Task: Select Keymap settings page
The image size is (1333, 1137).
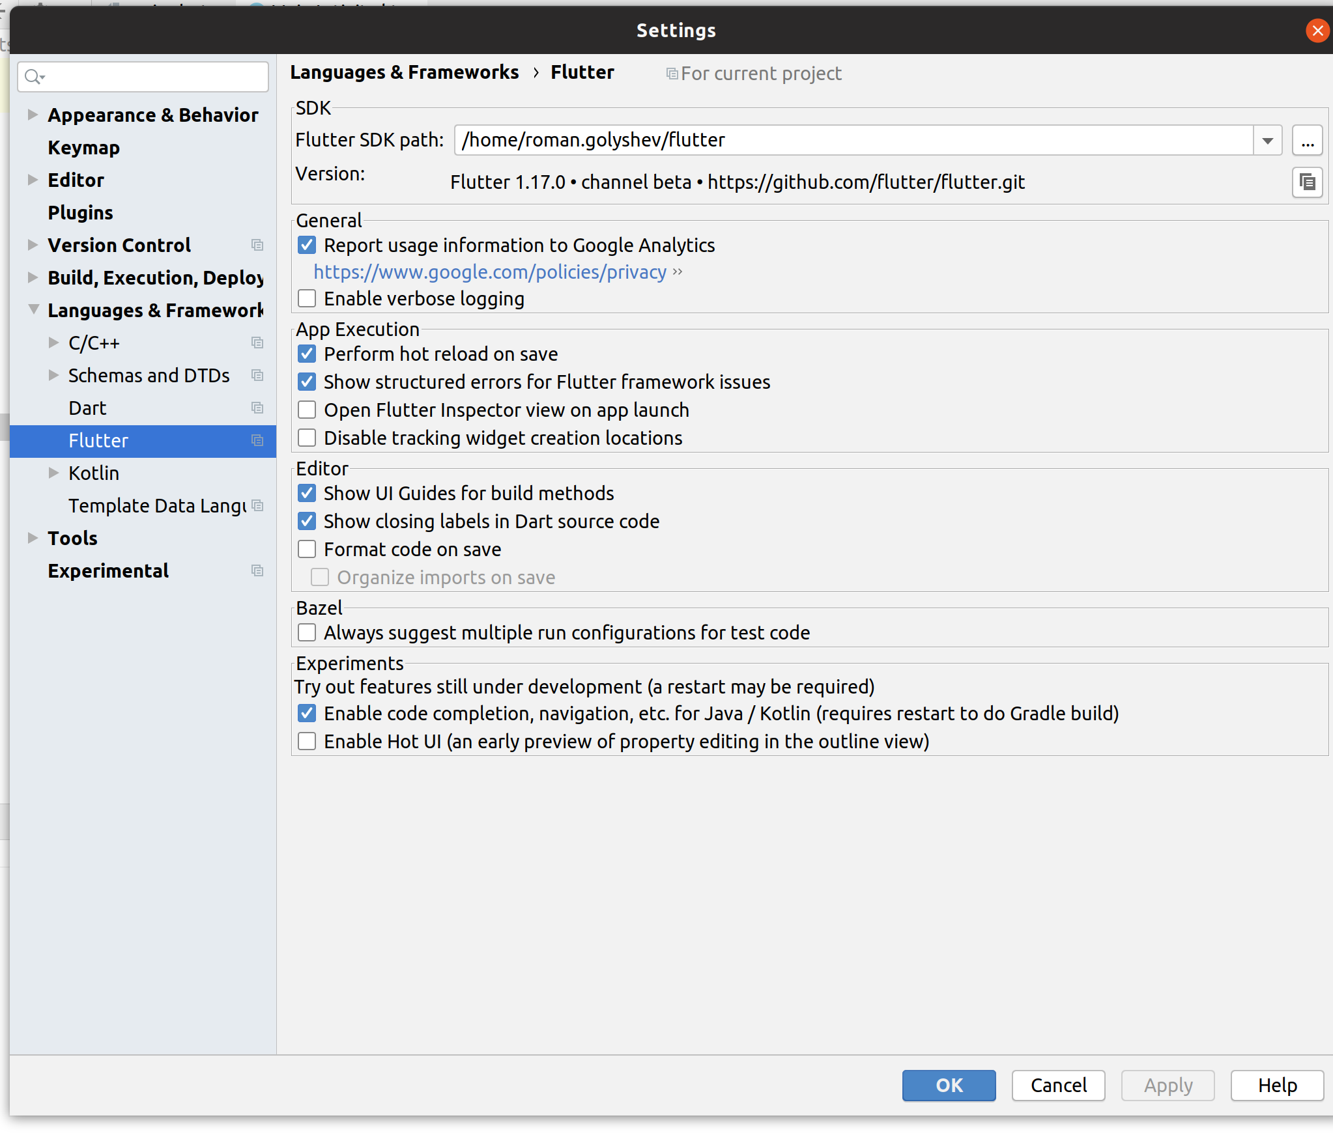Action: click(x=83, y=148)
